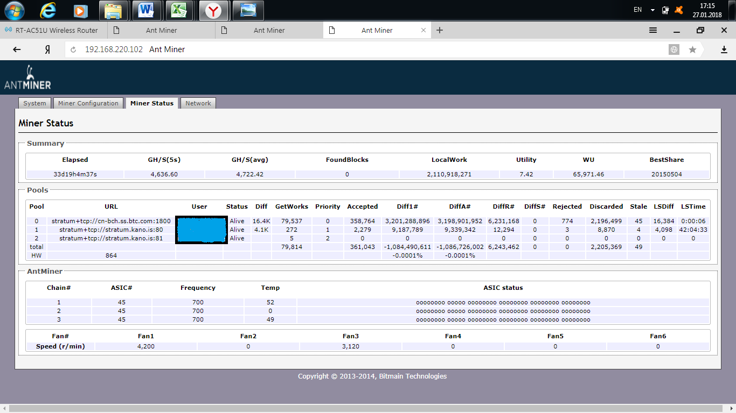736x413 pixels.
Task: Click the power/battery tray icon
Action: click(665, 10)
